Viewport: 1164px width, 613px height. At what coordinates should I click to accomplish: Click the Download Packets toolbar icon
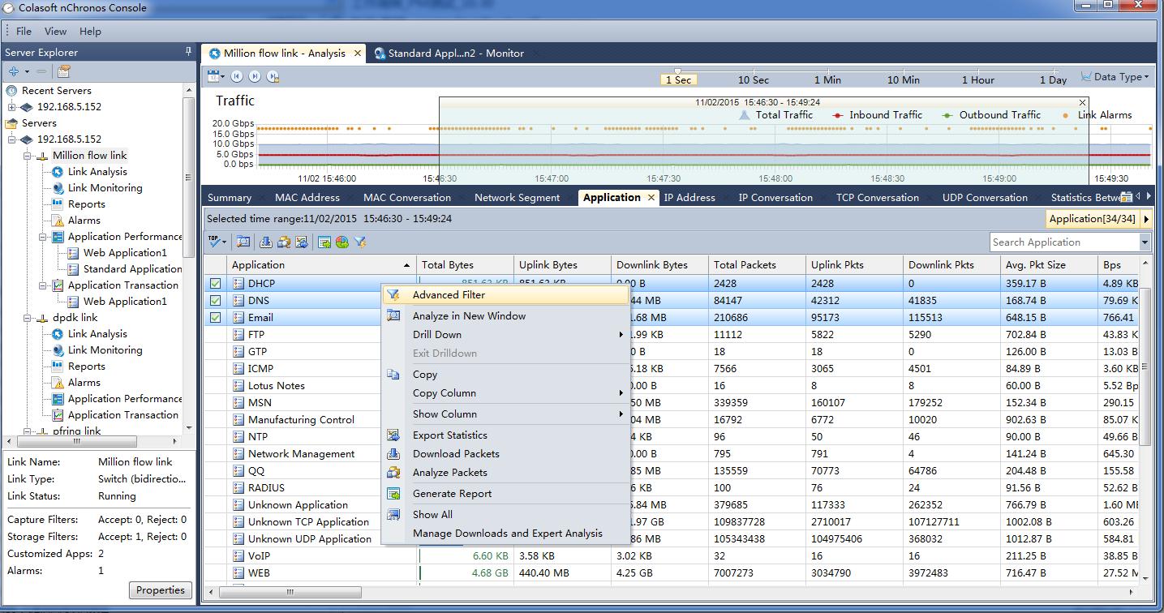tap(265, 242)
